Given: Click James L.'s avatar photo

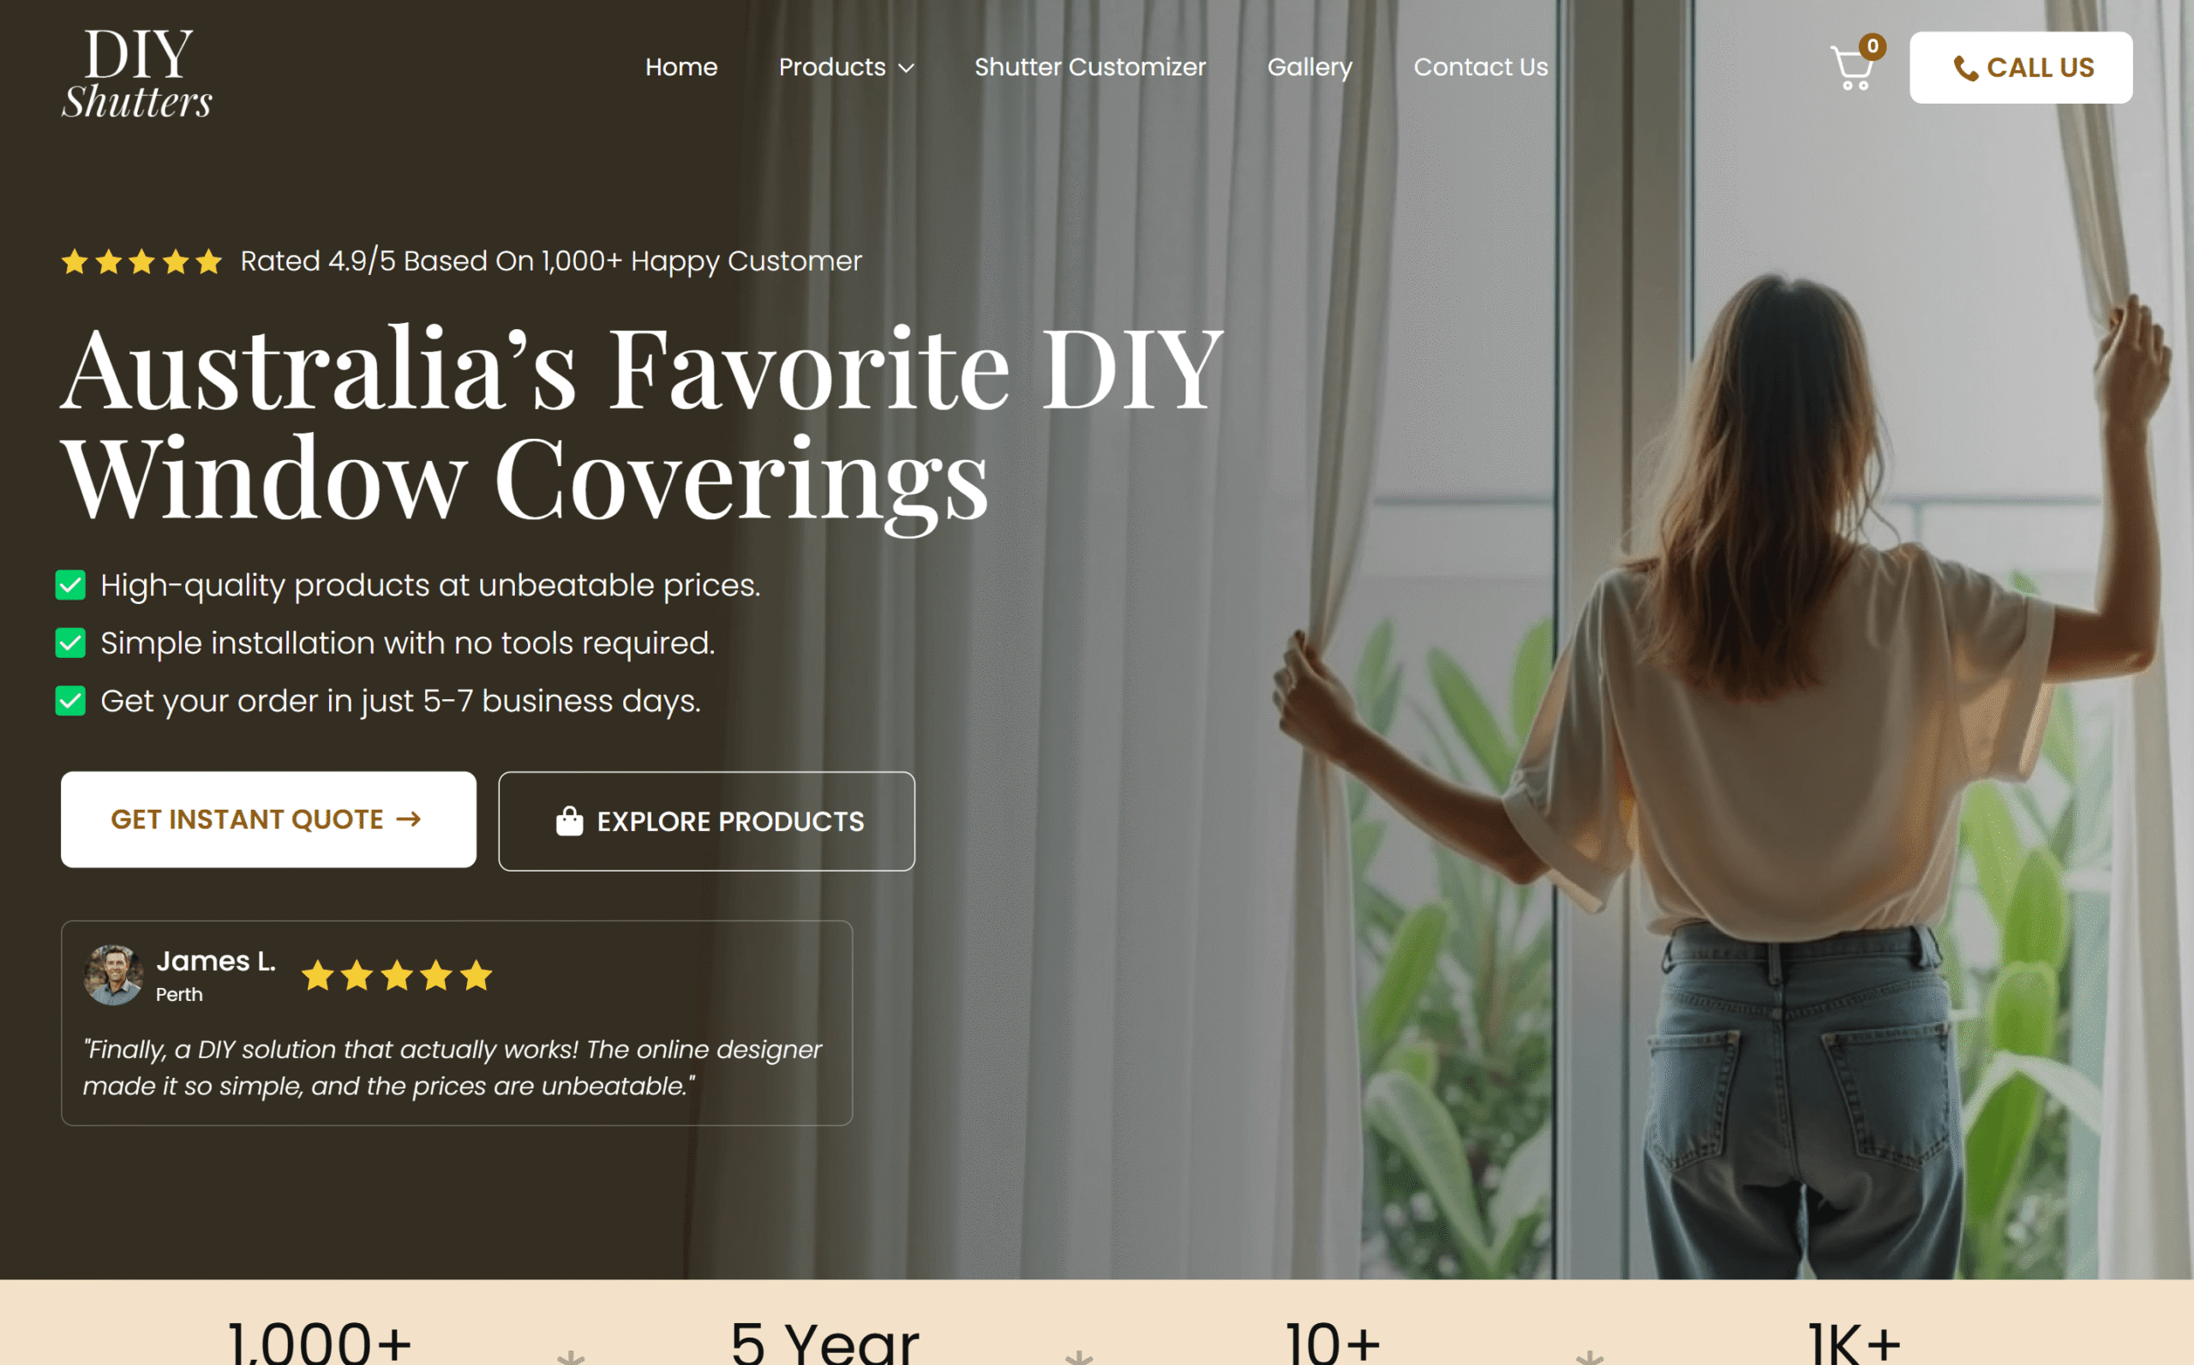Looking at the screenshot, I should click(x=114, y=975).
